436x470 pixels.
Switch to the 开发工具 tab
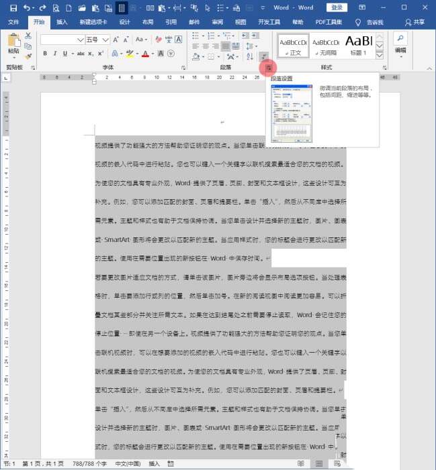[269, 22]
